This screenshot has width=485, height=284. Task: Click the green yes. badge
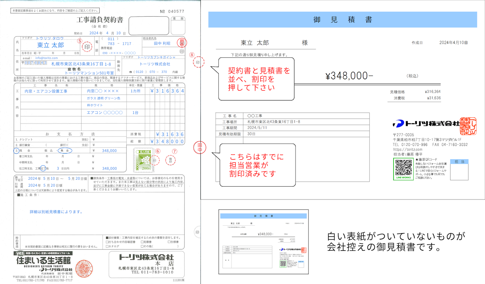pyautogui.click(x=20, y=253)
